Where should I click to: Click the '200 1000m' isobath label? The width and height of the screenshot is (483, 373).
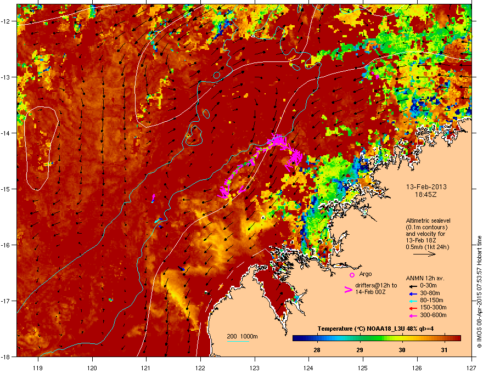click(x=243, y=336)
